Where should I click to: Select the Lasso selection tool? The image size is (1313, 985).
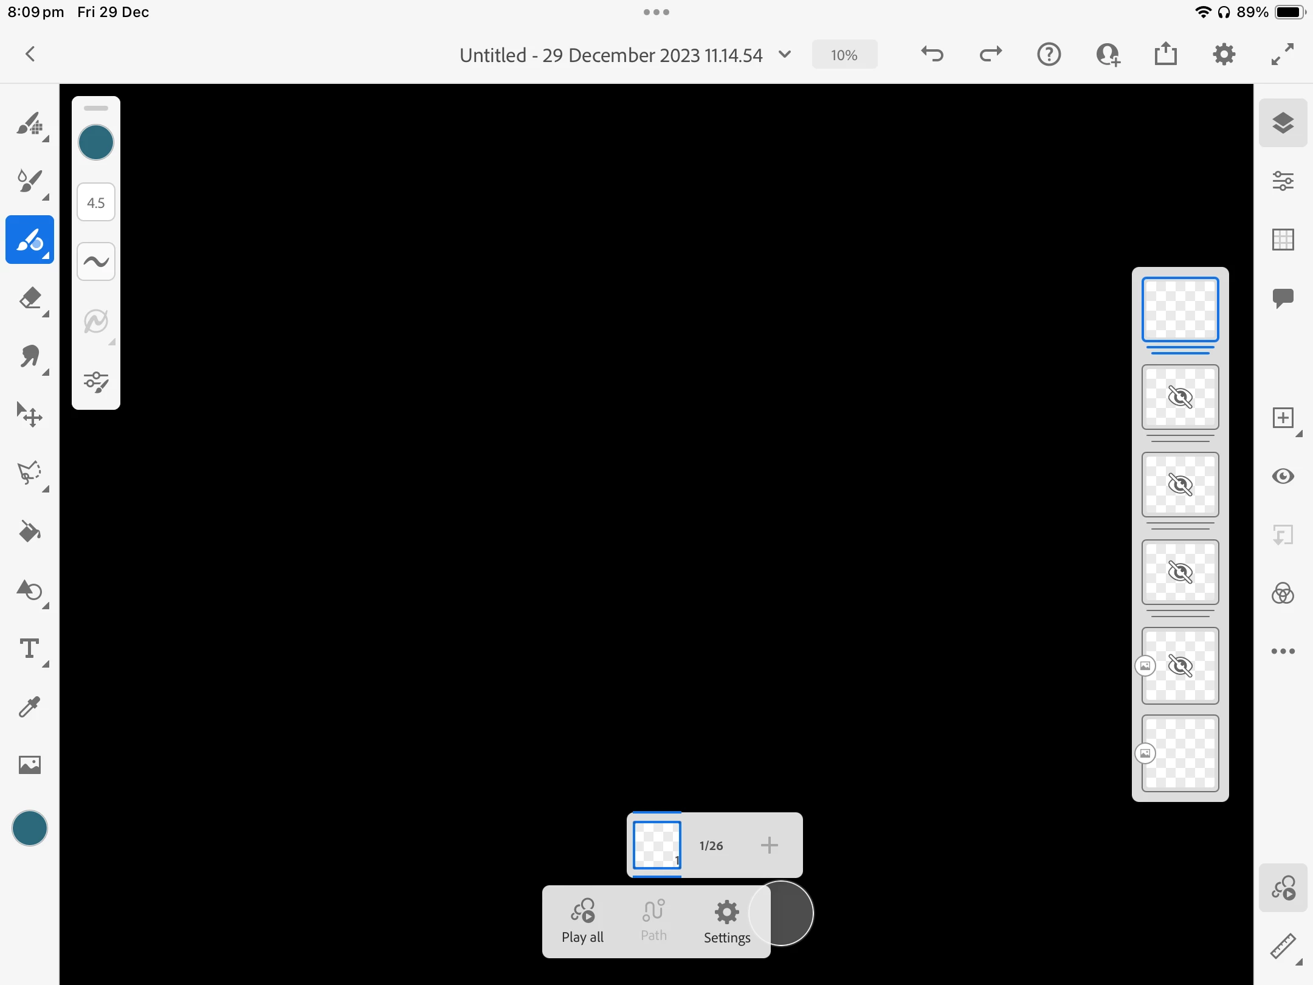pos(29,473)
